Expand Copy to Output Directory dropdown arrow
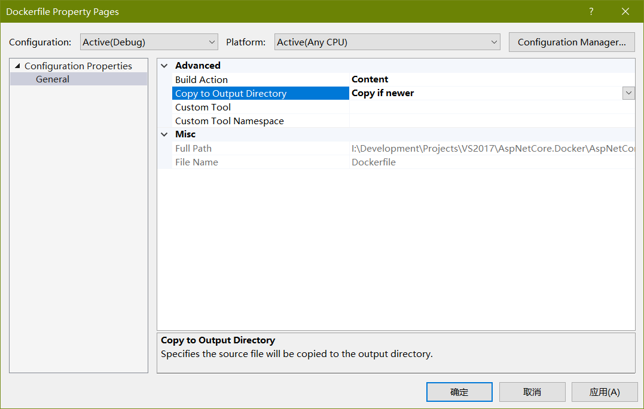Image resolution: width=644 pixels, height=409 pixels. tap(628, 93)
